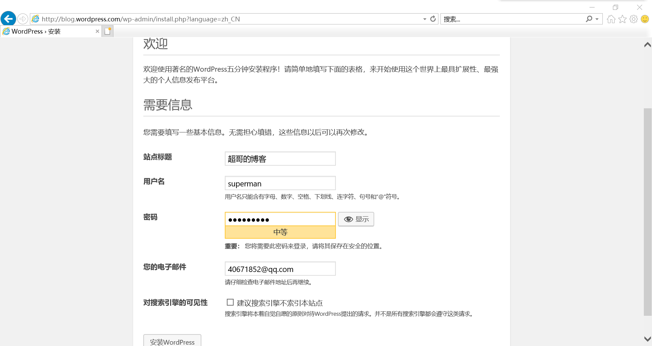
Task: Go back using the browser back arrow
Action: [8, 19]
